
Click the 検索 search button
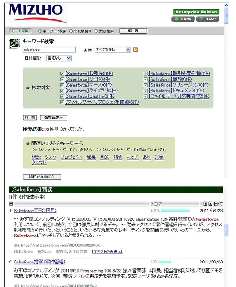(x=30, y=118)
